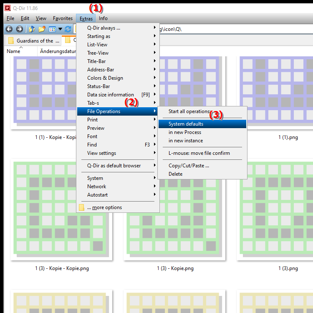Click ... more options menu entry

[118, 207]
